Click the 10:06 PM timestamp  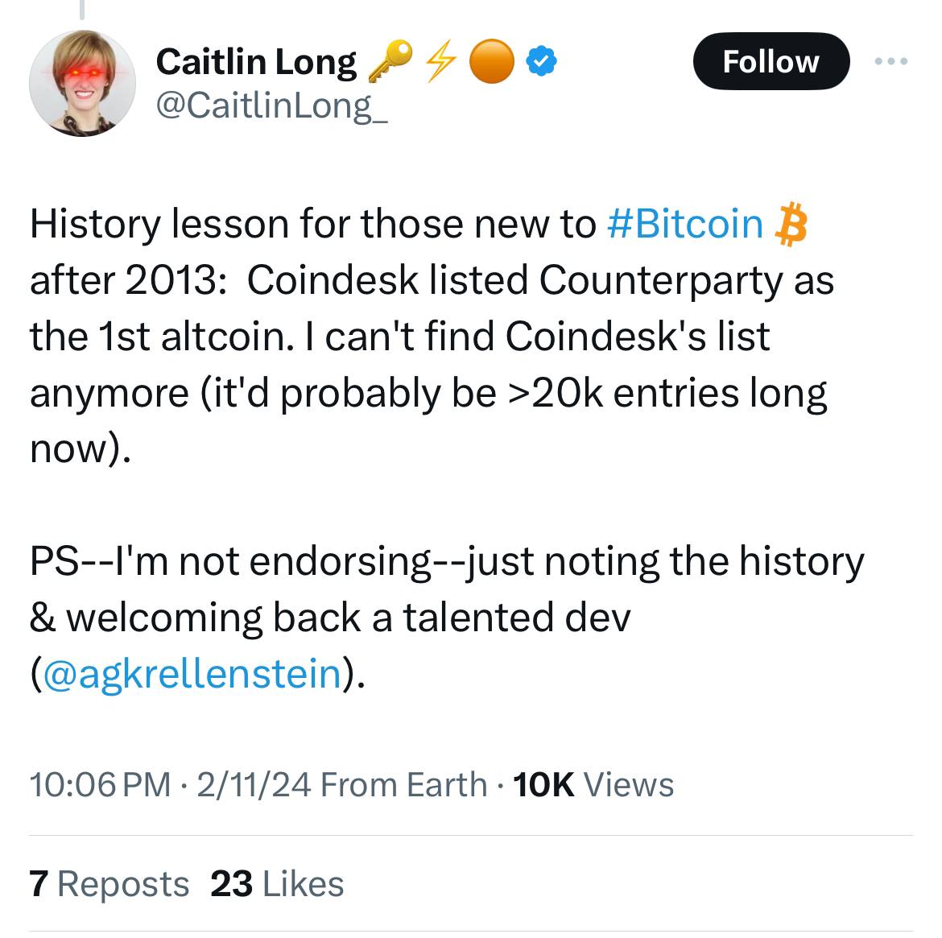pos(101,785)
